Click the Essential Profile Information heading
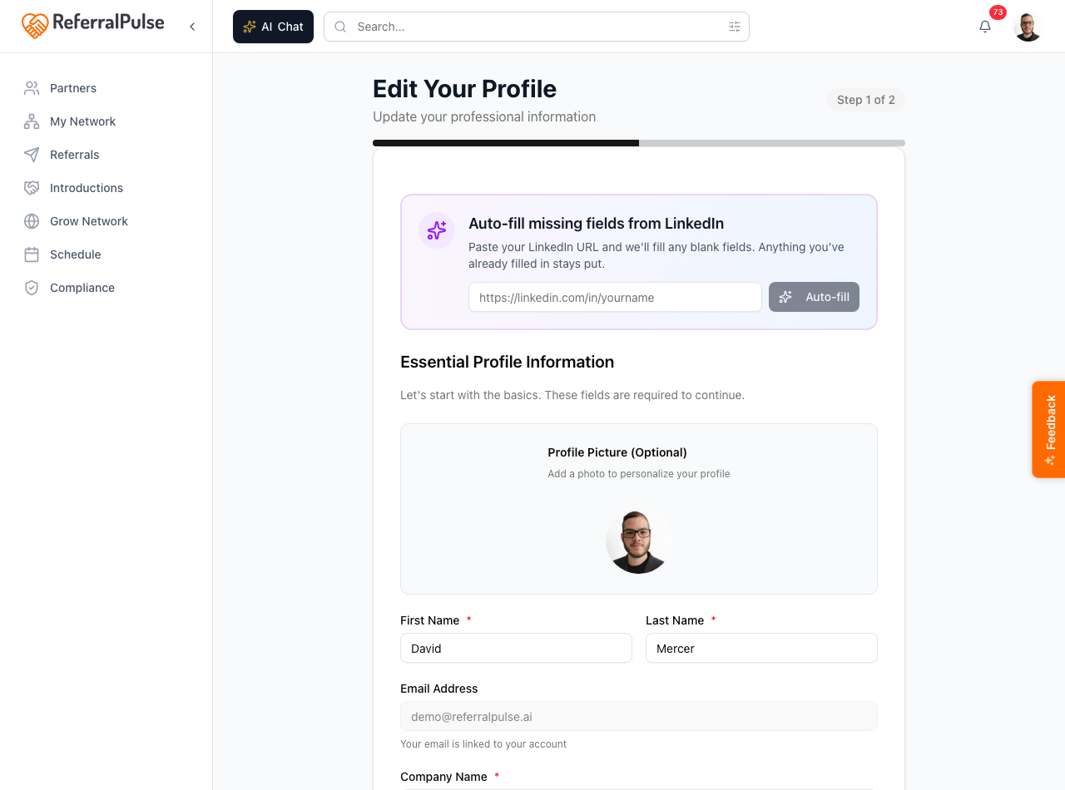 [x=508, y=362]
